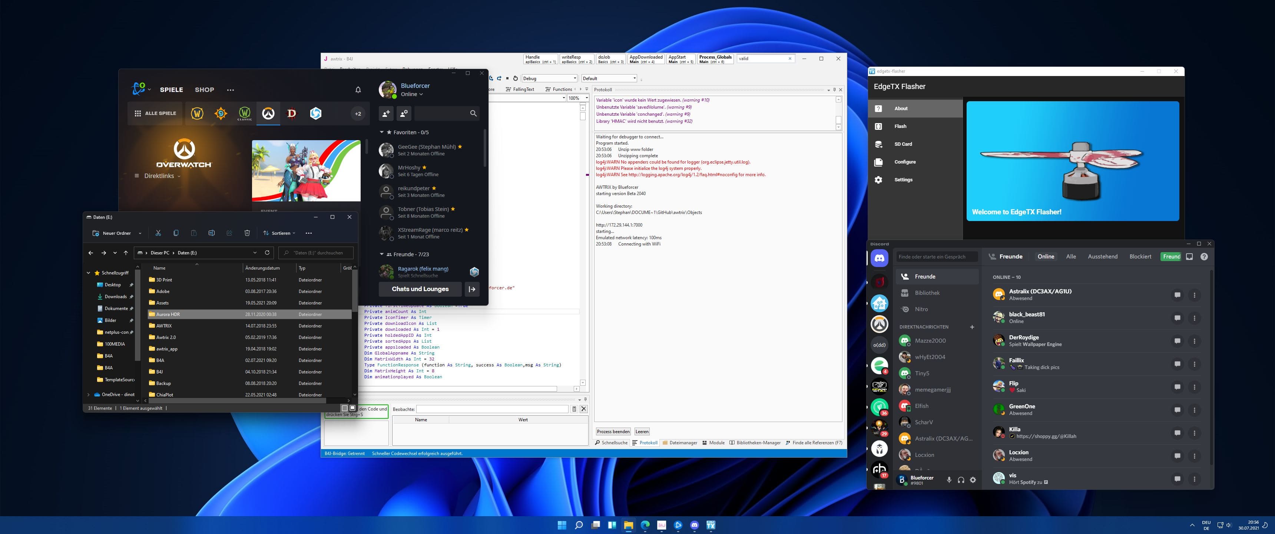Click the add friend icon in Battle.net
This screenshot has width=1275, height=534.
point(385,113)
